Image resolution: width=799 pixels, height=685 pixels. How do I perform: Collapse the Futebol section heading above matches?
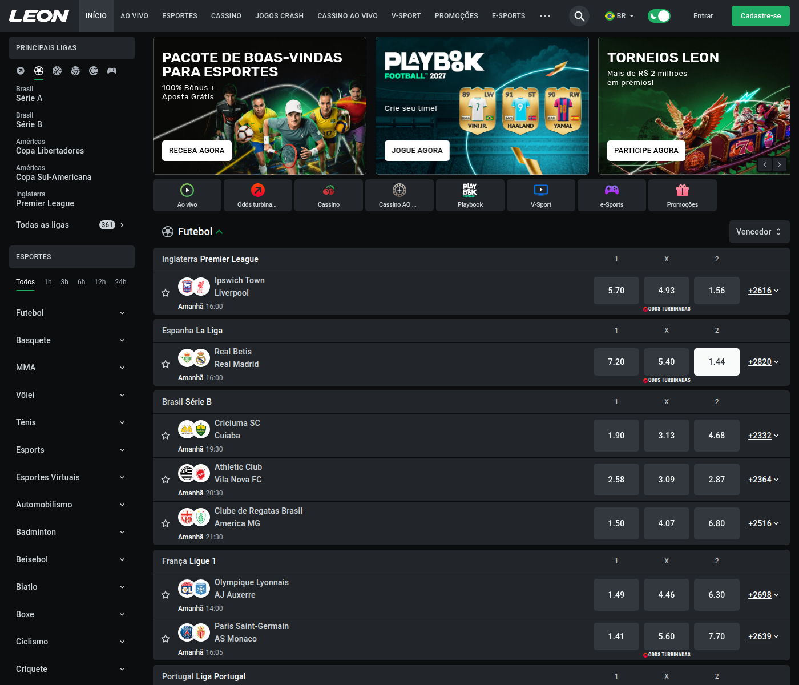coord(192,232)
